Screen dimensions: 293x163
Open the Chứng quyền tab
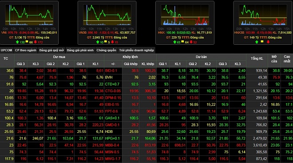click(107, 50)
